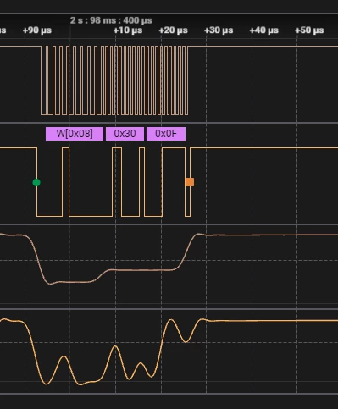Click the +50 µs time ruler label

click(309, 30)
